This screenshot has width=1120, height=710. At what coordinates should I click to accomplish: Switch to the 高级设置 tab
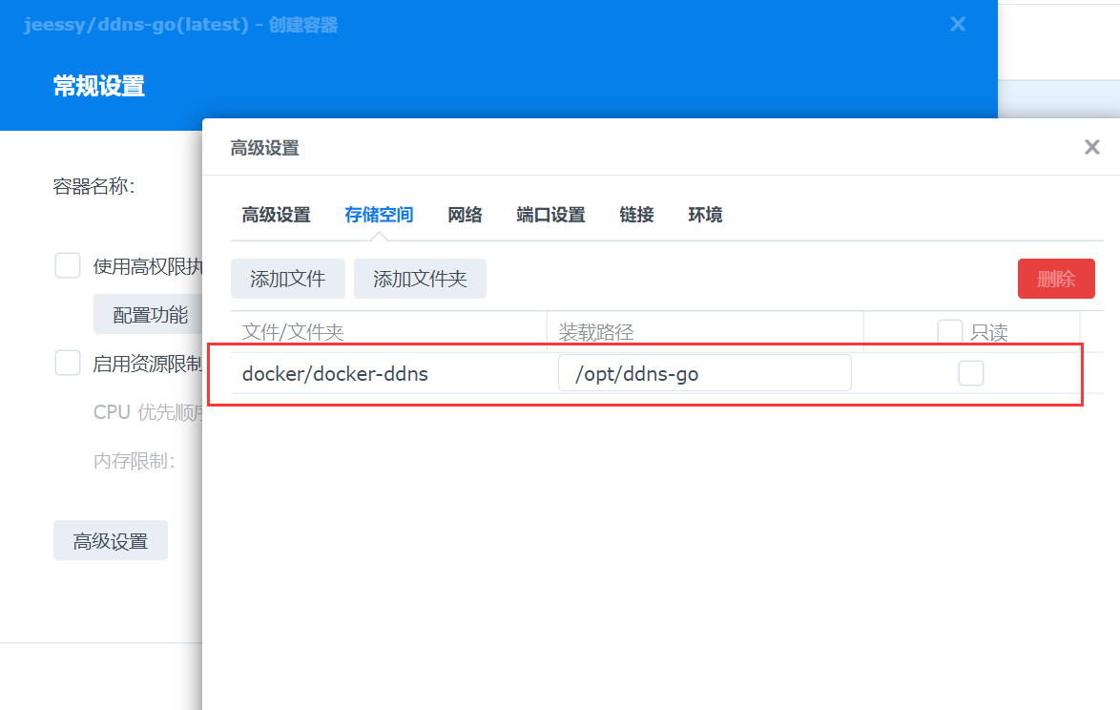point(276,215)
